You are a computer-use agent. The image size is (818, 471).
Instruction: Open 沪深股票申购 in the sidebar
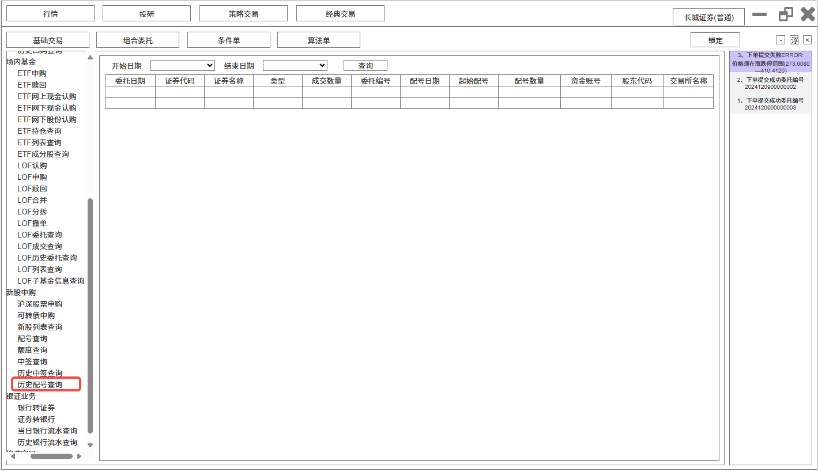[40, 304]
